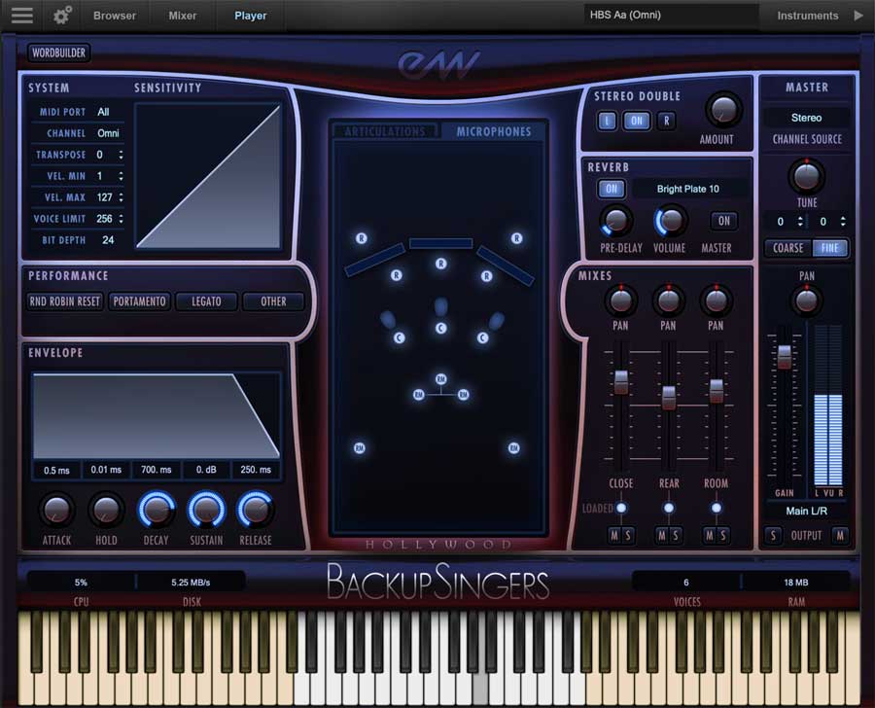Image resolution: width=875 pixels, height=708 pixels.
Task: Click the Other performance button
Action: click(273, 301)
